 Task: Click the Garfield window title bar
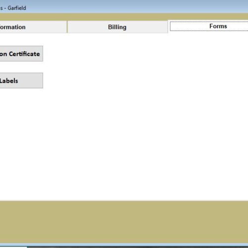click(x=124, y=6)
